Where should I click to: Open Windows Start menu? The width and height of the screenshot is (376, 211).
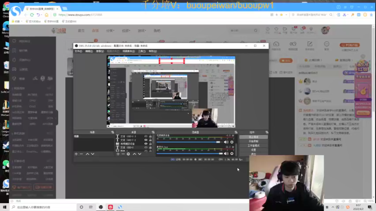pos(5,207)
